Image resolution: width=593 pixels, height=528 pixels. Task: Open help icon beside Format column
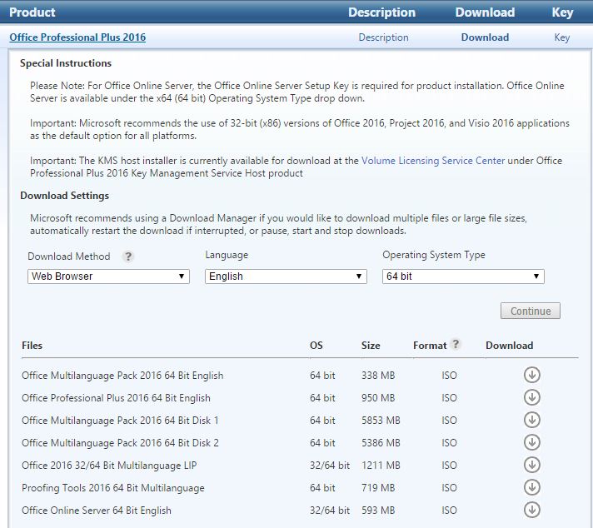[456, 344]
